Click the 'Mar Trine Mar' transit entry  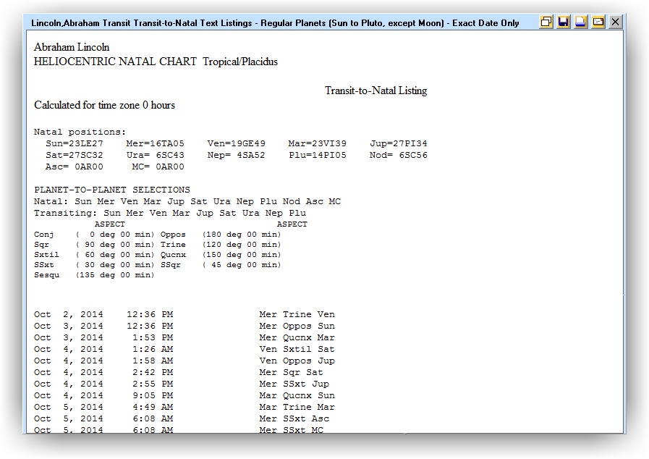(x=297, y=407)
